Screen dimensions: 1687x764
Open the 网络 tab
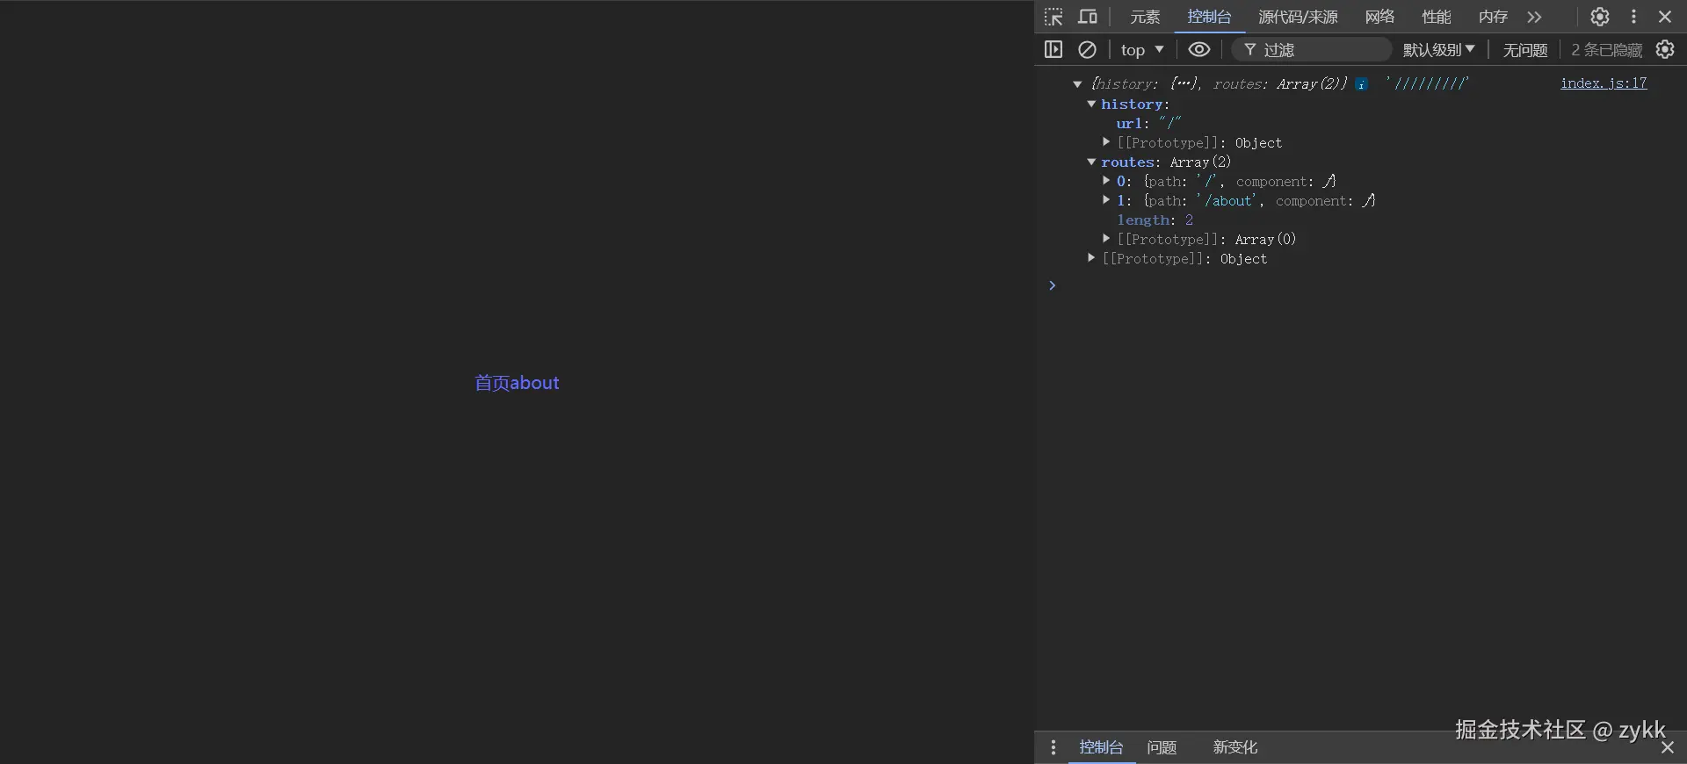point(1379,17)
